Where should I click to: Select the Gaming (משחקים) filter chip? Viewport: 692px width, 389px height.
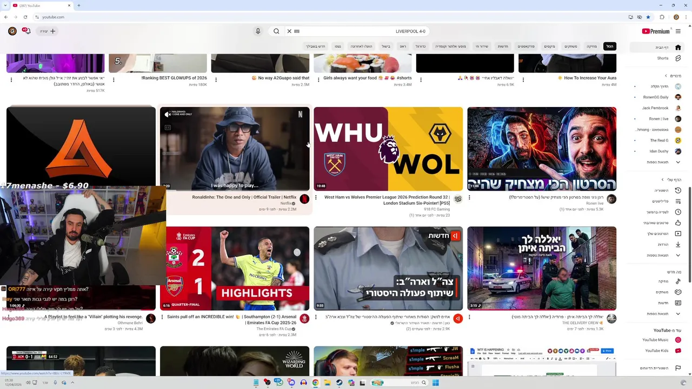point(571,46)
